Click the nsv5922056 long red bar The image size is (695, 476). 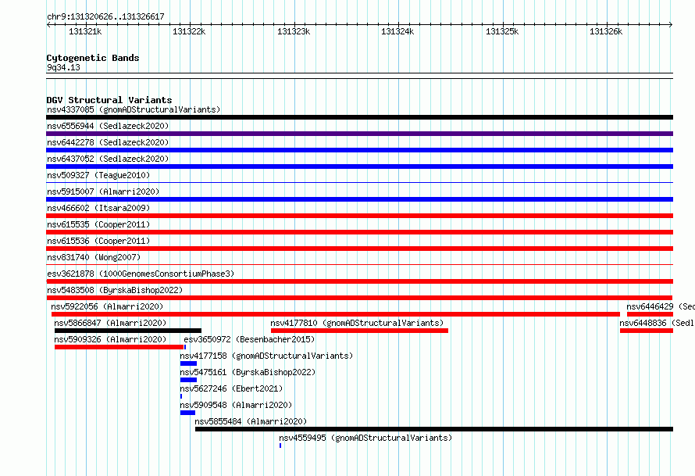(x=336, y=314)
